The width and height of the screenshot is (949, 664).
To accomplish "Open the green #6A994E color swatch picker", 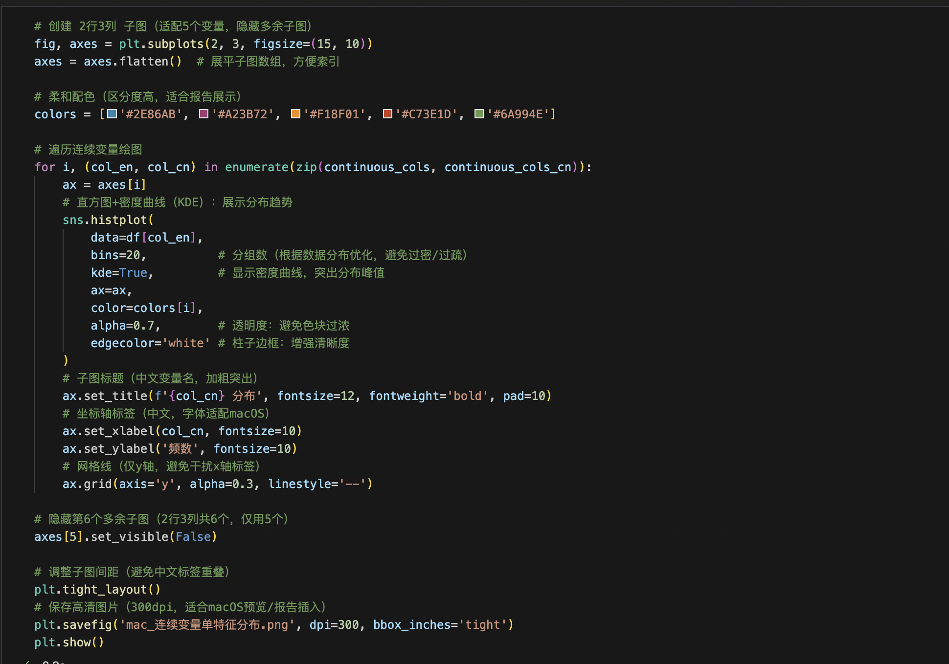I will [479, 114].
